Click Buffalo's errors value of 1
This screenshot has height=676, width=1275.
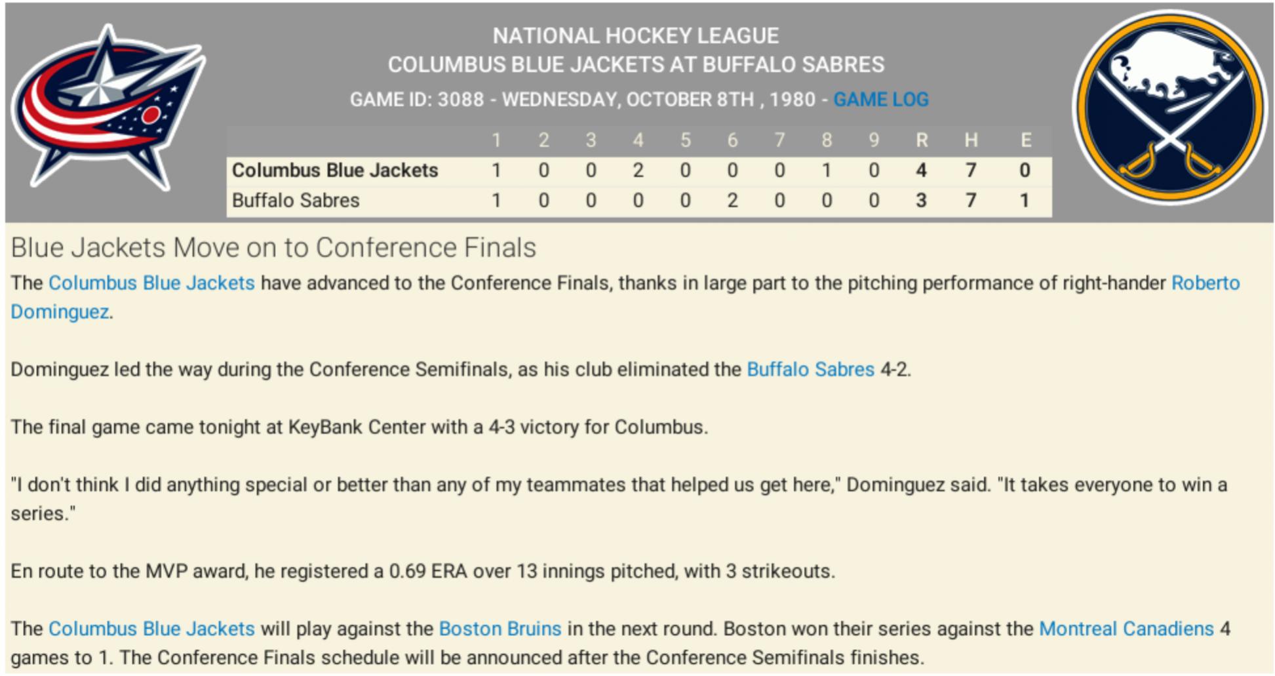point(1025,201)
